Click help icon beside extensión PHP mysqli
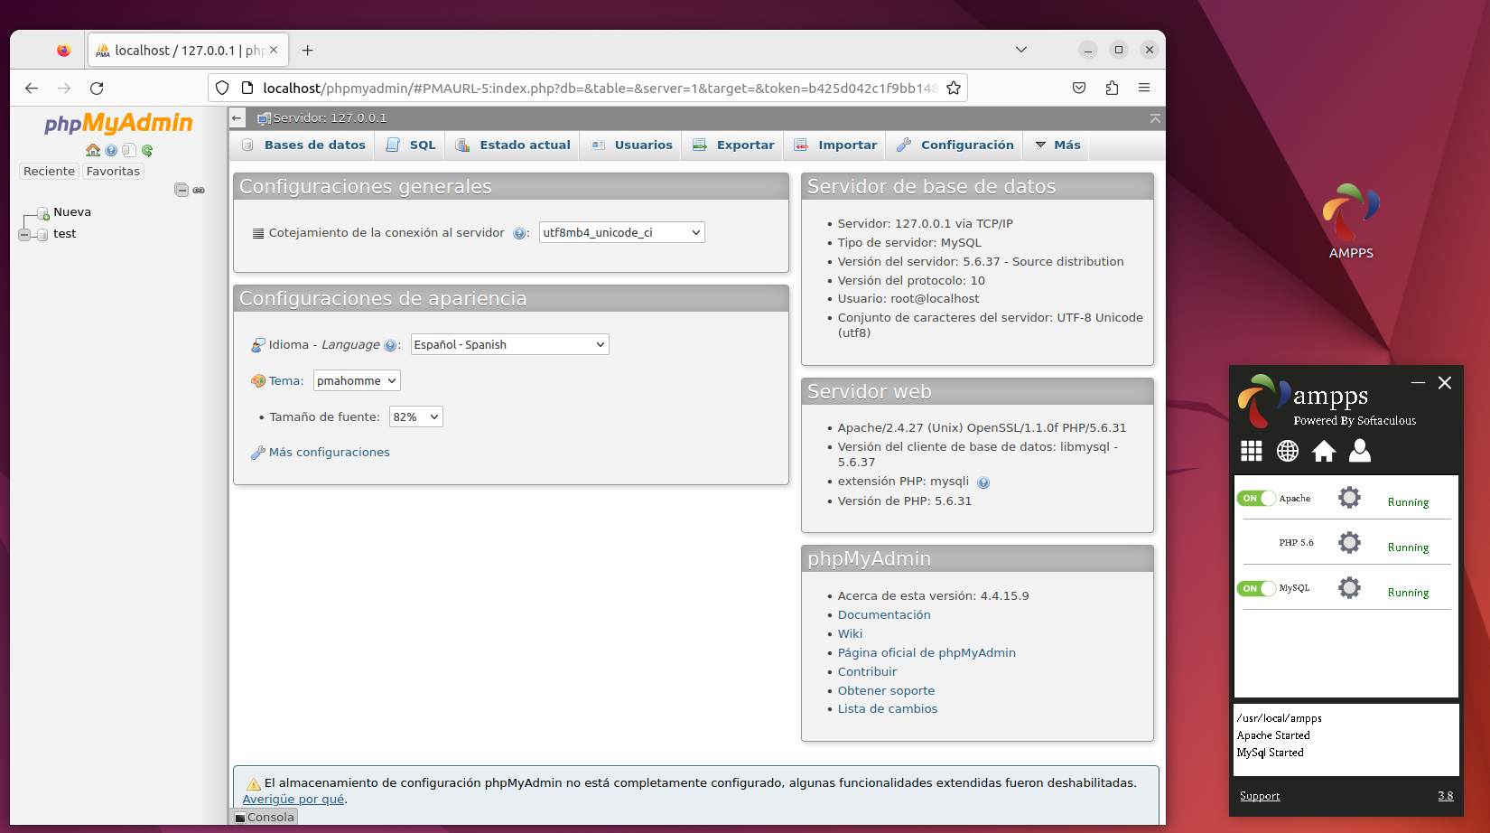 [x=983, y=482]
